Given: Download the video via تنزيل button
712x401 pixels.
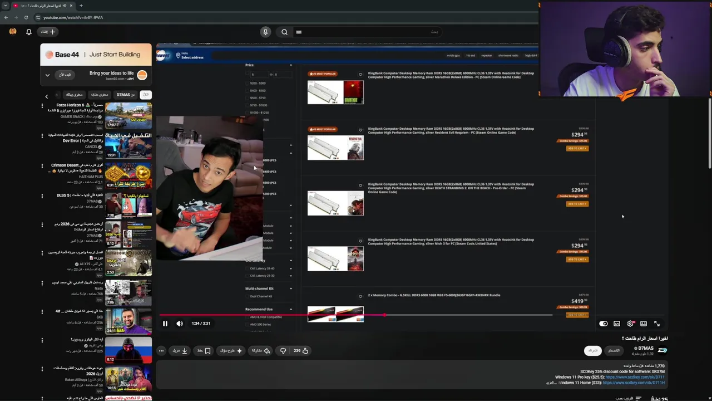Looking at the screenshot, I should (180, 351).
